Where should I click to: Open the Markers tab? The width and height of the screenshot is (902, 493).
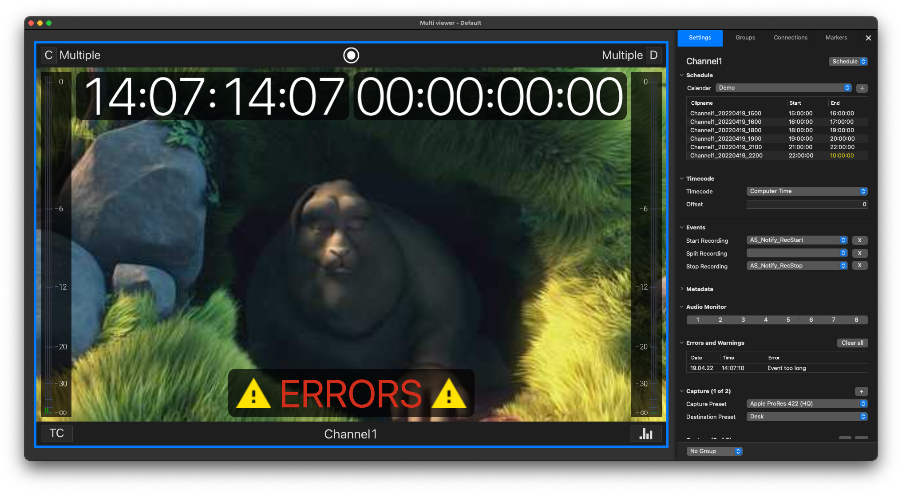(x=836, y=38)
